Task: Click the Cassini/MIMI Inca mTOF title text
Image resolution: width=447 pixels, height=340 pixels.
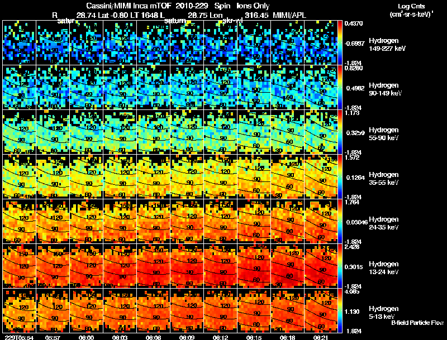Action: (x=129, y=6)
